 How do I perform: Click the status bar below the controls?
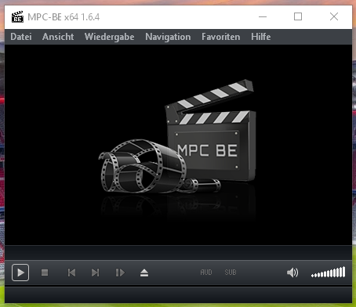178,294
